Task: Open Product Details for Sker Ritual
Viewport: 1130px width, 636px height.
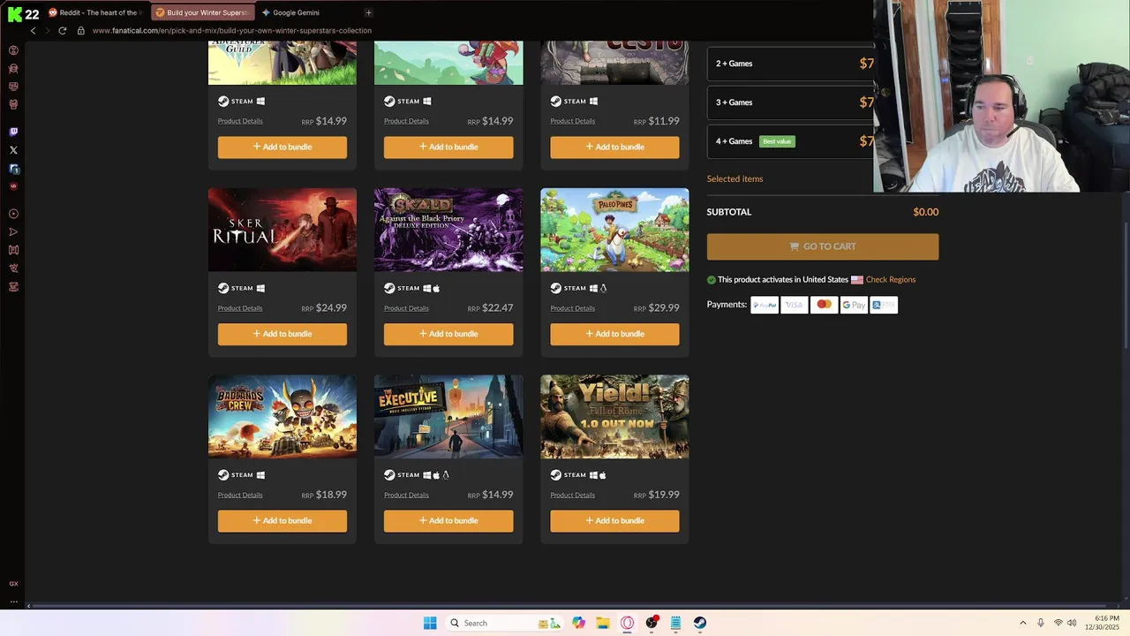Action: (240, 308)
